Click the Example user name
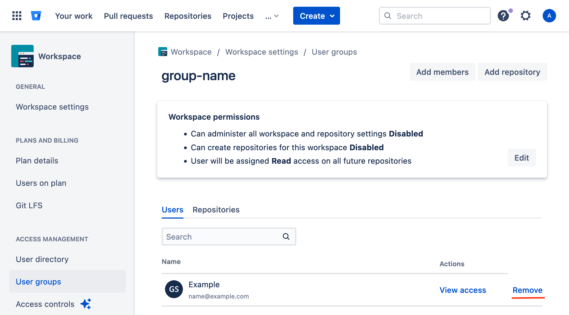 pos(204,284)
